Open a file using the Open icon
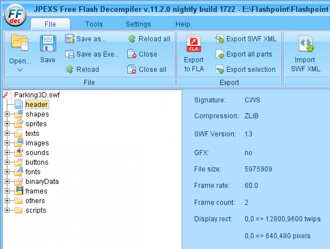 click(19, 43)
